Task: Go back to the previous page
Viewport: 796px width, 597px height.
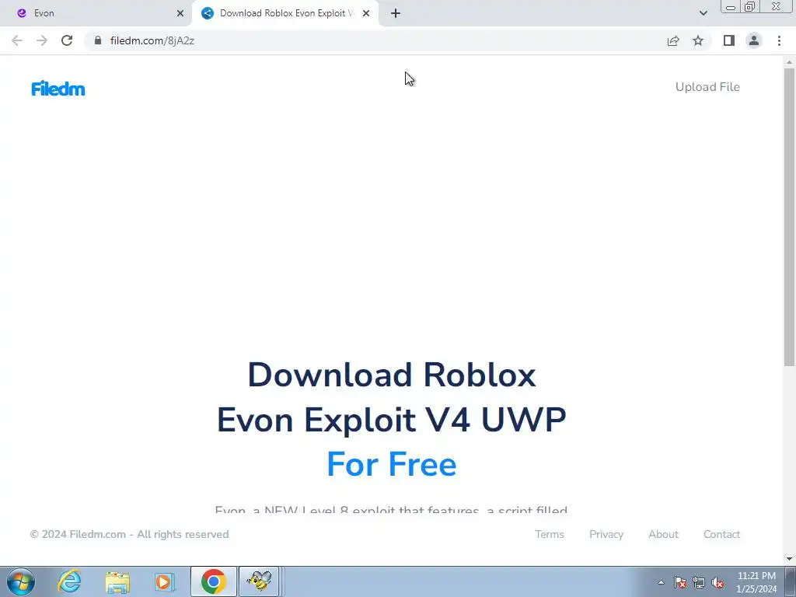Action: tap(17, 40)
